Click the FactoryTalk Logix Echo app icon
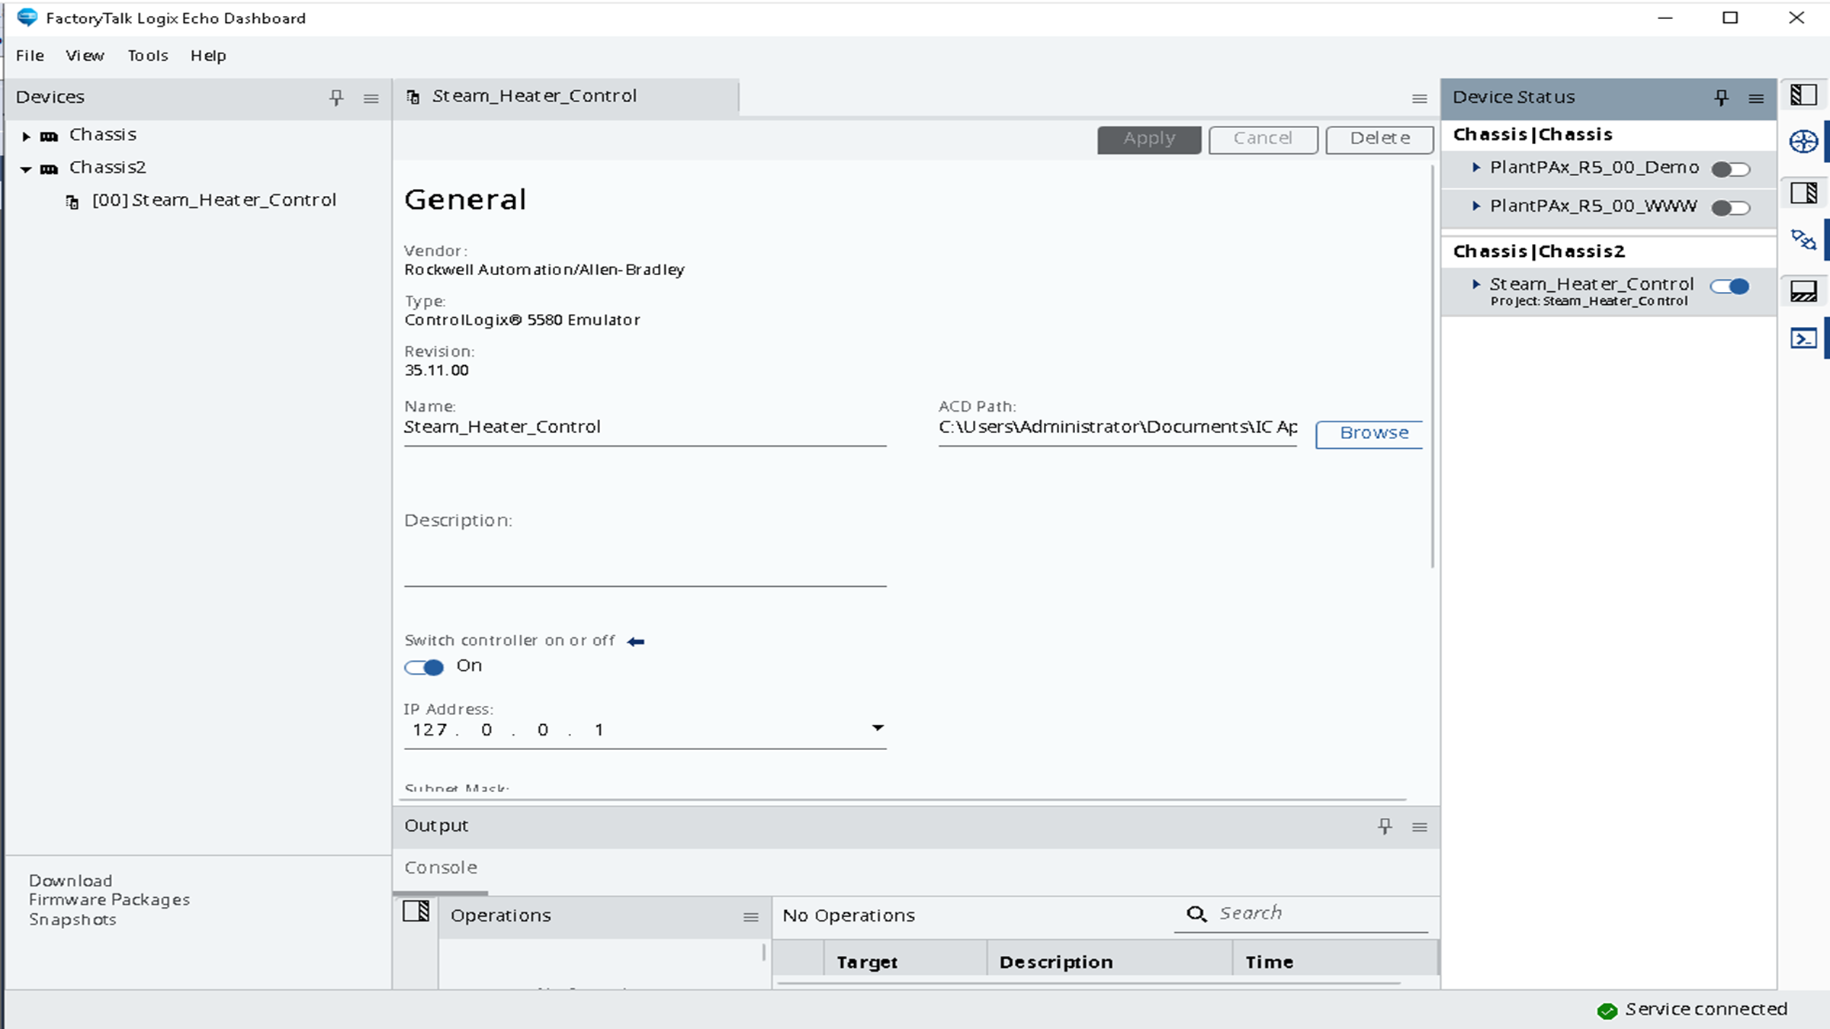1830x1029 pixels. pyautogui.click(x=27, y=17)
